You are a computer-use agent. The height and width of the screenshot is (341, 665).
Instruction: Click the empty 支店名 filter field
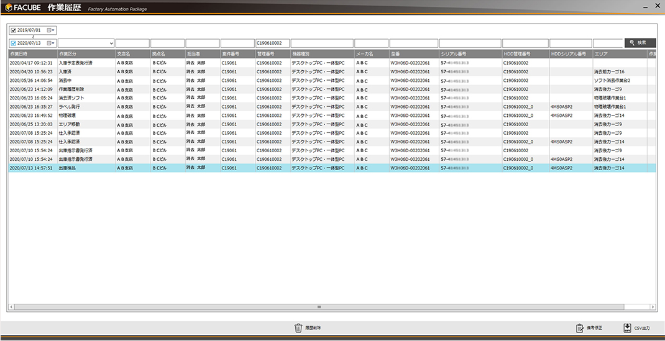click(132, 43)
